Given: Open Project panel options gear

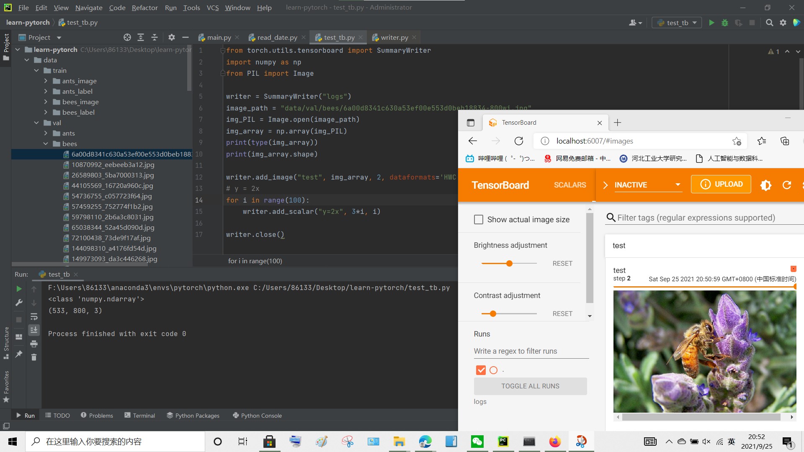Looking at the screenshot, I should pyautogui.click(x=172, y=37).
